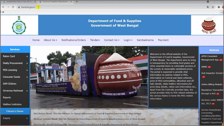The image size is (224, 126).
Task: Open a new tab with plus icon
Action: 77,2
